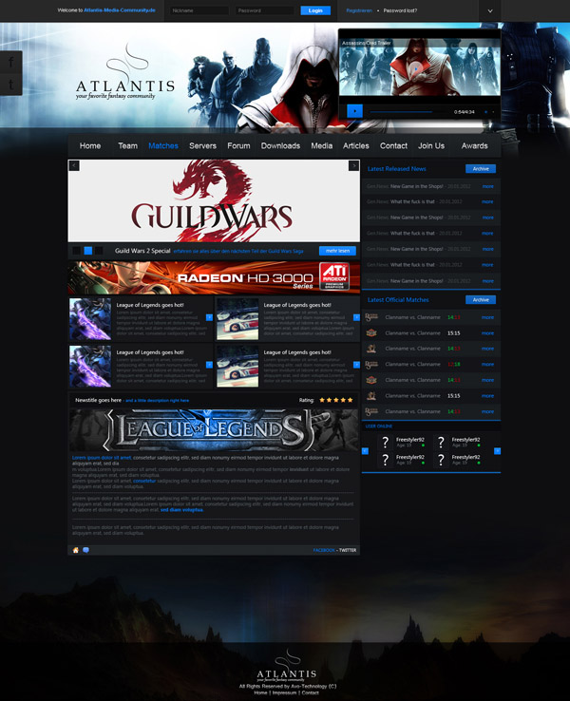The image size is (570, 701).
Task: Open the Forum menu item
Action: click(238, 145)
